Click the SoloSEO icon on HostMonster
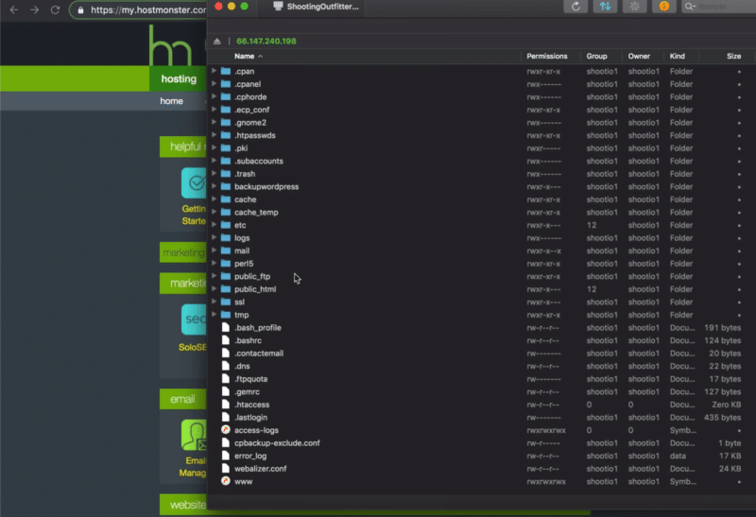The width and height of the screenshot is (756, 517). tap(194, 319)
